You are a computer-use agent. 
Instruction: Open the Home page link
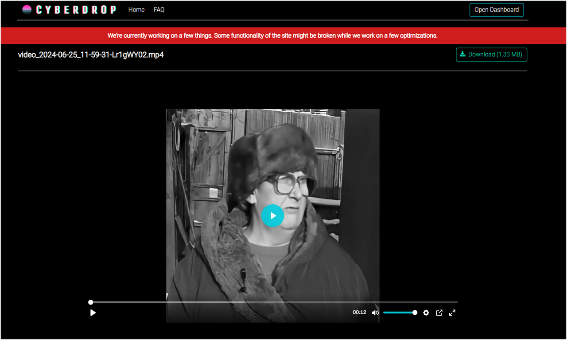[136, 10]
